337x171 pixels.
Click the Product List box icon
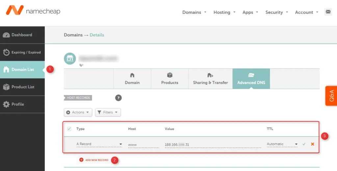click(x=6, y=87)
